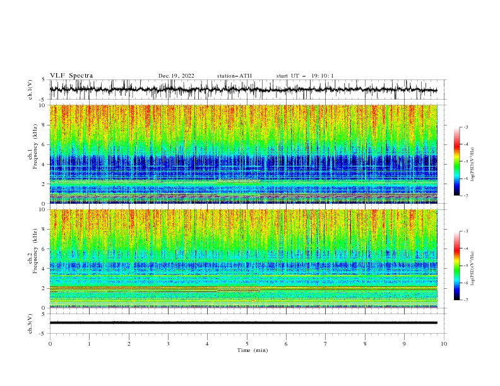This screenshot has width=500, height=386.
Task: Click the "ch.3(V)" waveform axis label
Action: (x=30, y=324)
